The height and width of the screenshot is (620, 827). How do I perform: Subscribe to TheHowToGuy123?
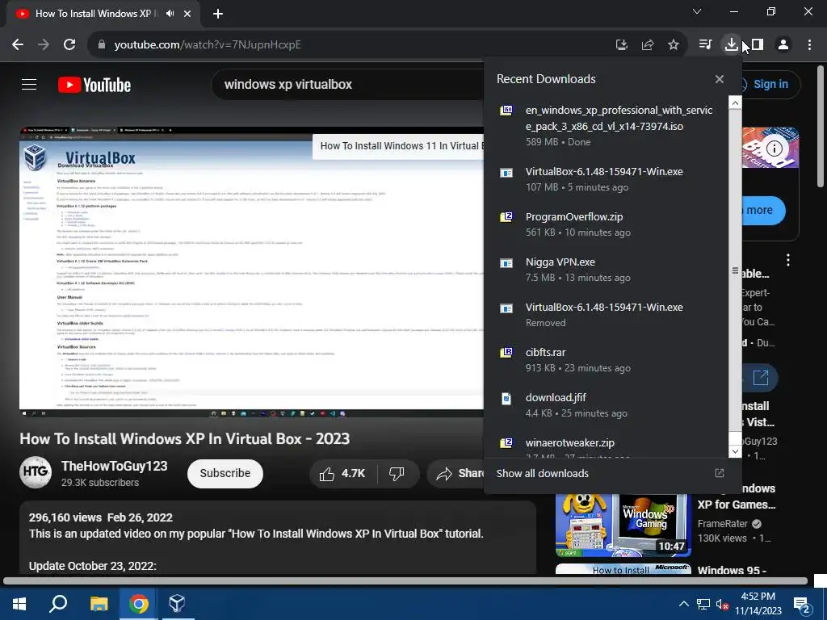pyautogui.click(x=225, y=473)
